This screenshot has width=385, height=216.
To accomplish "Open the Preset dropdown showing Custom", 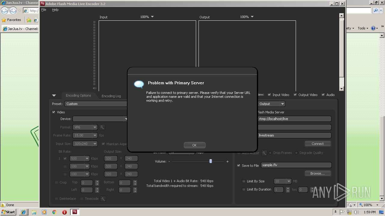I will point(96,104).
